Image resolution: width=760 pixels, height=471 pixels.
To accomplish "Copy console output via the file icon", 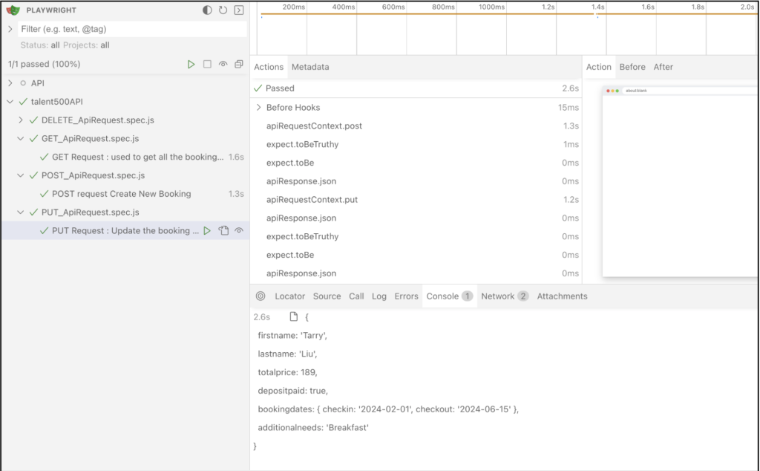I will 291,316.
